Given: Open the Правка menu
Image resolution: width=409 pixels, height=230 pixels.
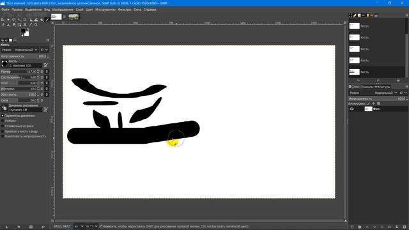Looking at the screenshot, I should (x=17, y=10).
